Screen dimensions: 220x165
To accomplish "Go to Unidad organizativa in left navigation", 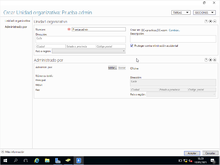I will pyautogui.click(x=18, y=21).
